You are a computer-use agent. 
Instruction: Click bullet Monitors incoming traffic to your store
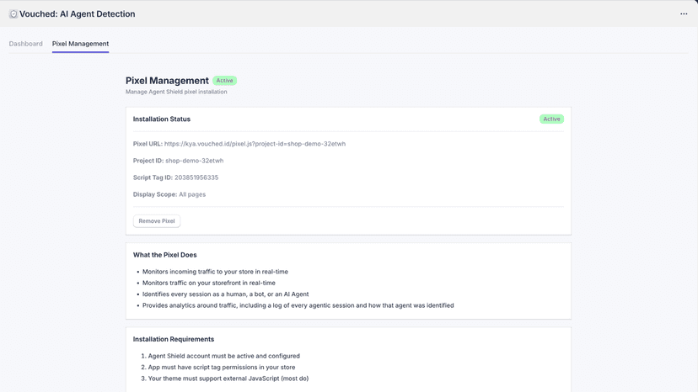click(215, 272)
